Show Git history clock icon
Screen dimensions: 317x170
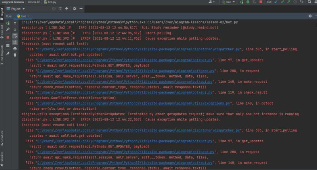295,2
